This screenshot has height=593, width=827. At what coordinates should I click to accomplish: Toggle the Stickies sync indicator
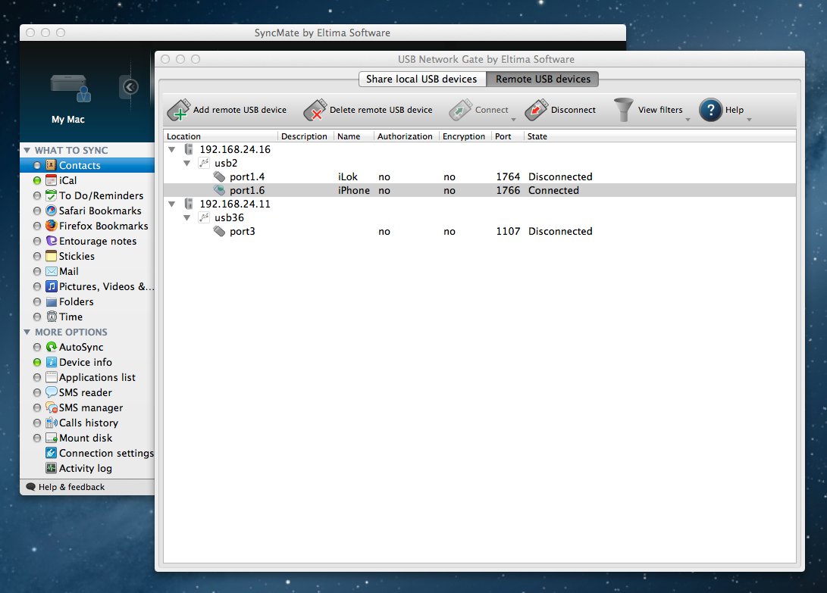[x=37, y=257]
